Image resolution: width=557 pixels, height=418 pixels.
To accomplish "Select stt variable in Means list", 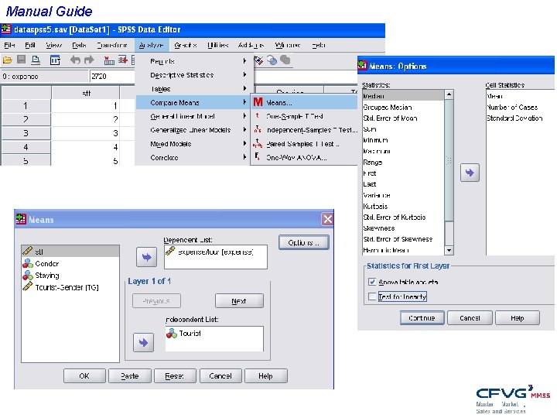I will [x=70, y=252].
